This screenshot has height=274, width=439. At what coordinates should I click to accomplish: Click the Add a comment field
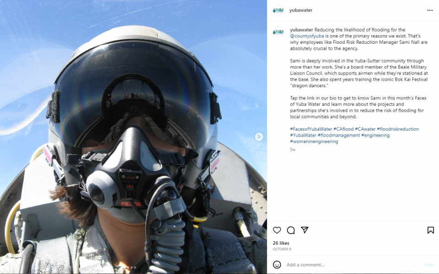pyautogui.click(x=353, y=265)
